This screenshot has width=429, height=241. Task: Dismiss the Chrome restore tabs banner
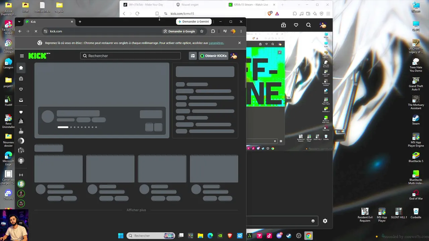tap(239, 43)
